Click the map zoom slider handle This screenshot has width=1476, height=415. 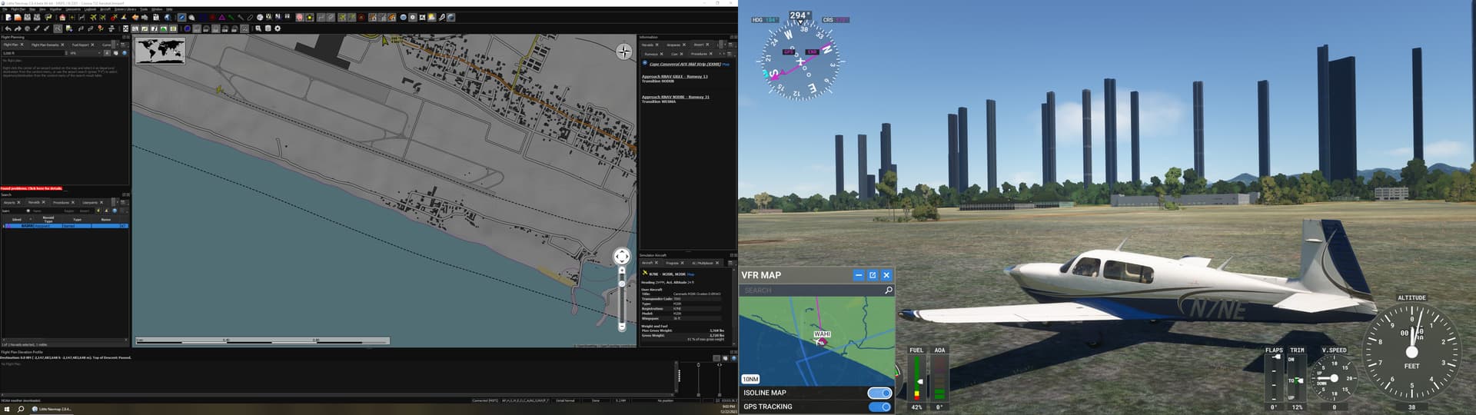pos(622,284)
